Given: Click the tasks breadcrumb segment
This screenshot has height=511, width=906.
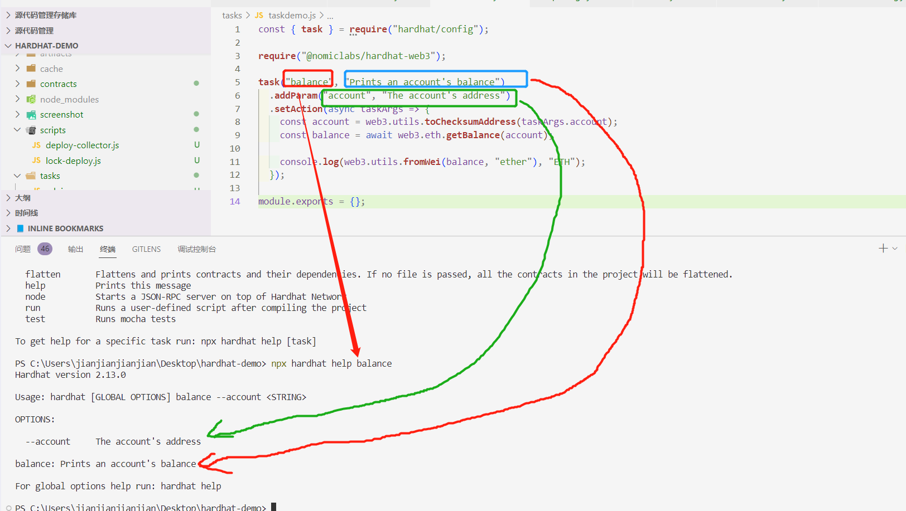Looking at the screenshot, I should pyautogui.click(x=232, y=16).
